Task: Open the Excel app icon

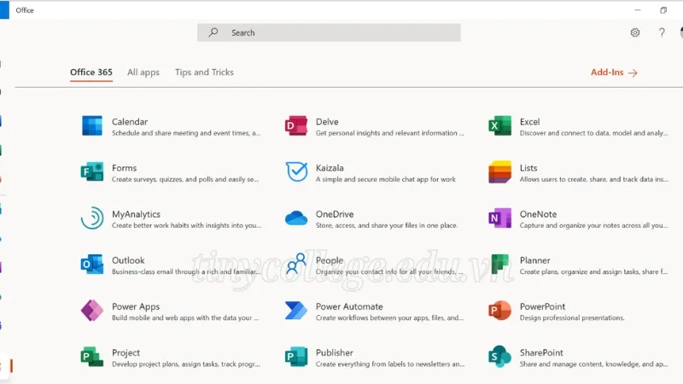Action: pos(499,125)
